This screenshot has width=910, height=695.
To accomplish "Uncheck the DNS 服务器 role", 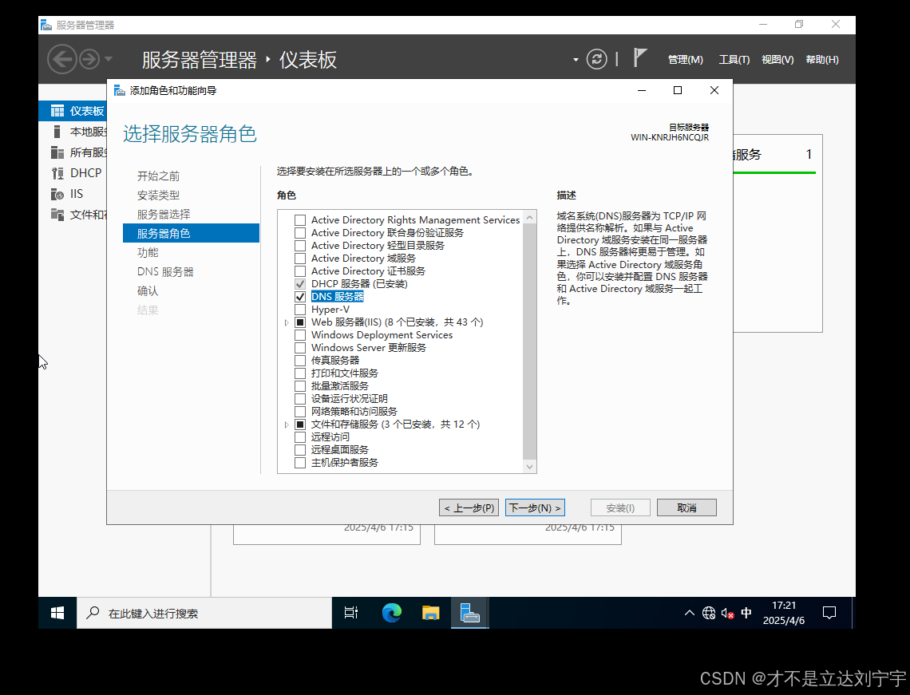I will [300, 296].
